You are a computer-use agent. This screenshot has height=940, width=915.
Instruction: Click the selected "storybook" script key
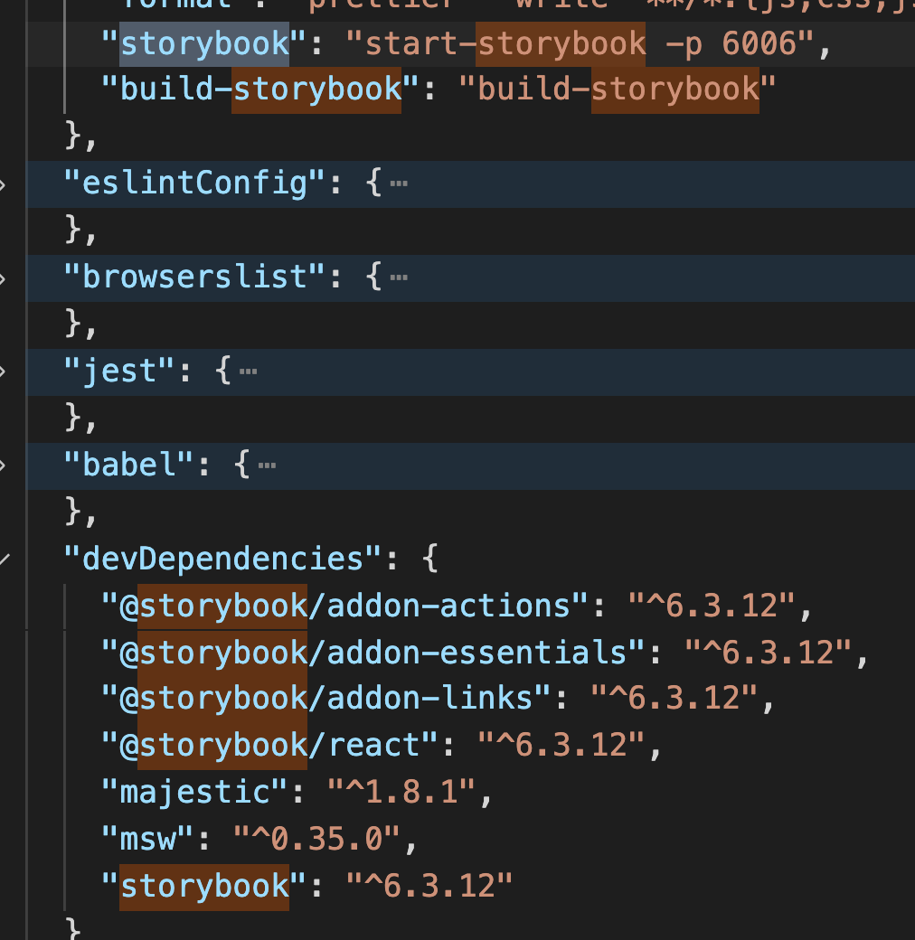coord(204,43)
